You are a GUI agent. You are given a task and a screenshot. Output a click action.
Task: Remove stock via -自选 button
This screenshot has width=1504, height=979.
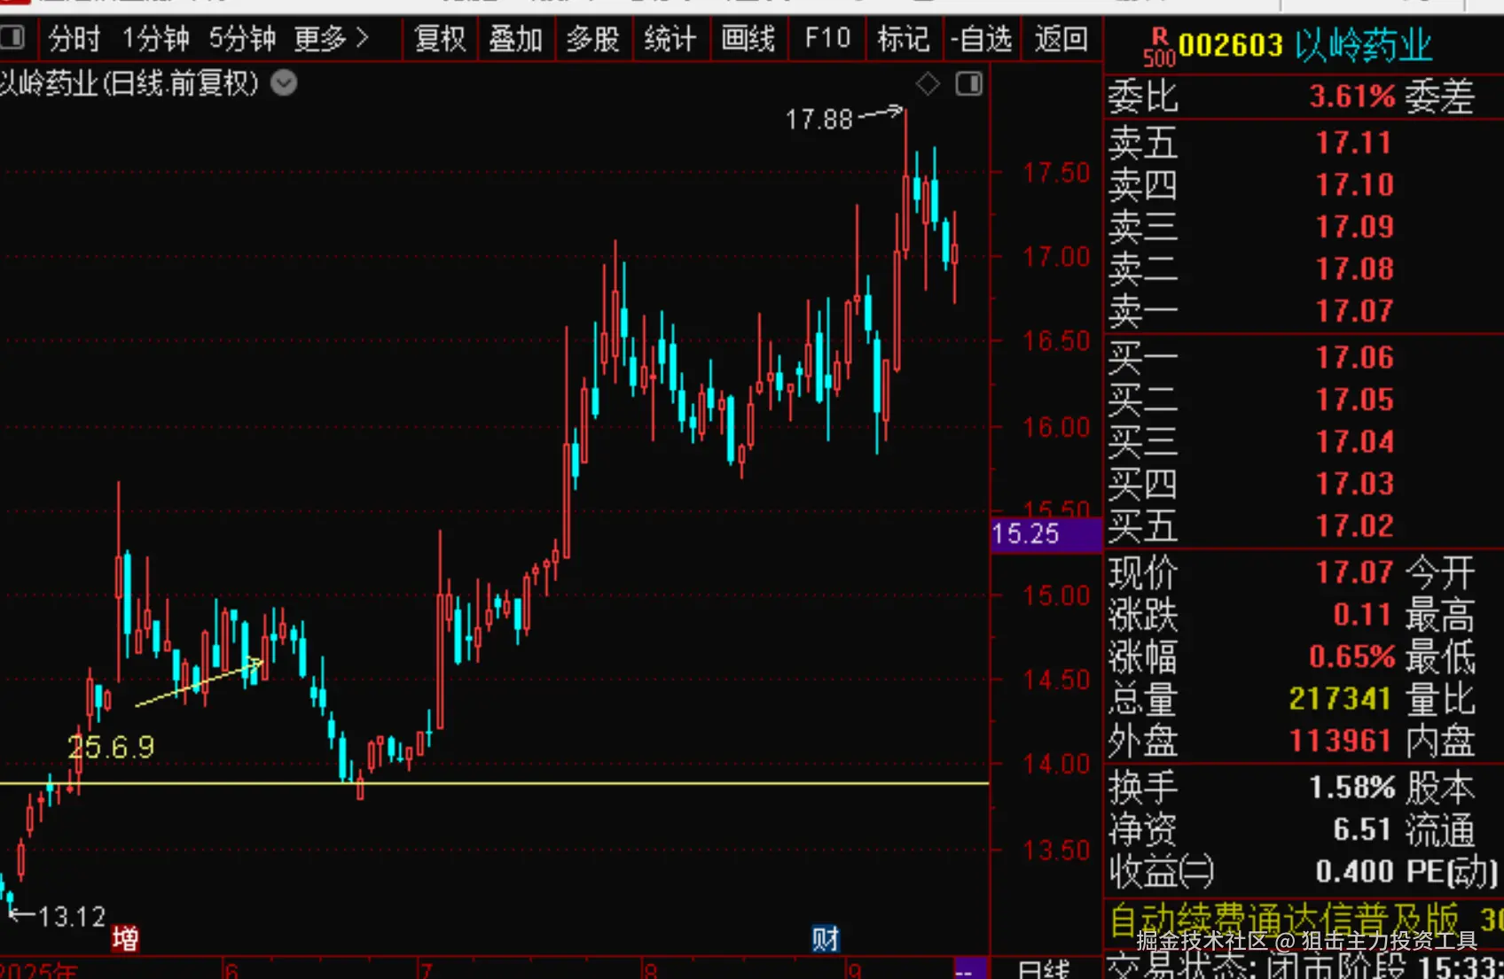[981, 39]
